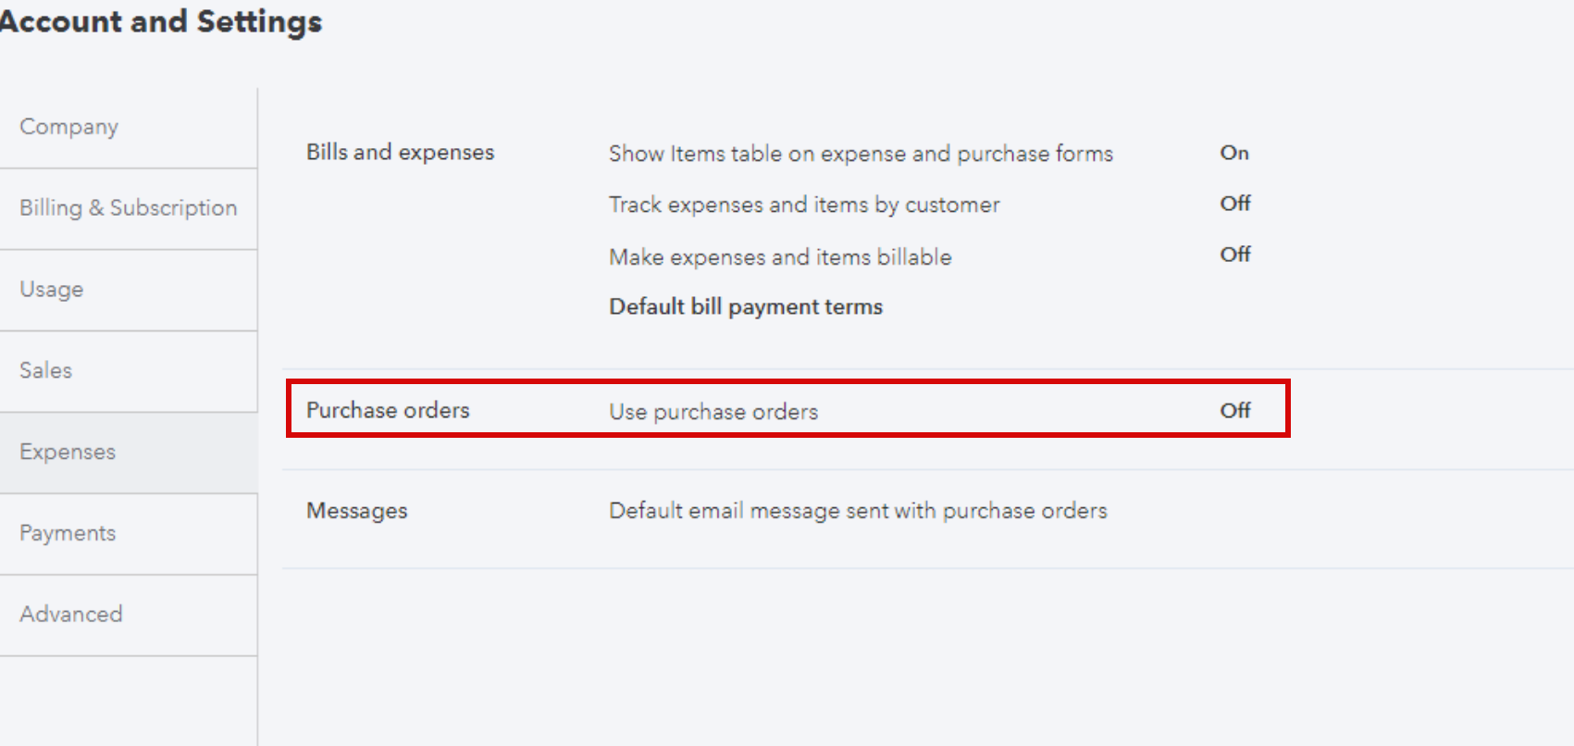The height and width of the screenshot is (746, 1574).
Task: Select the Expenses tab in sidebar
Action: [128, 453]
